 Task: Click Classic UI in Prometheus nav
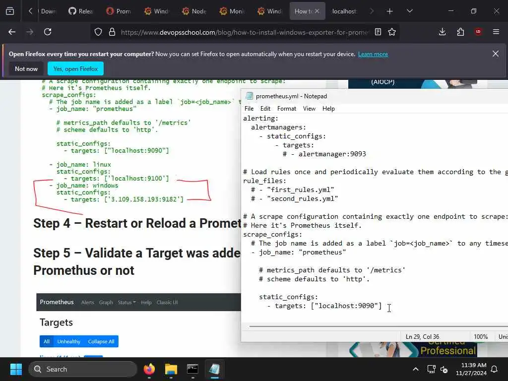167,302
